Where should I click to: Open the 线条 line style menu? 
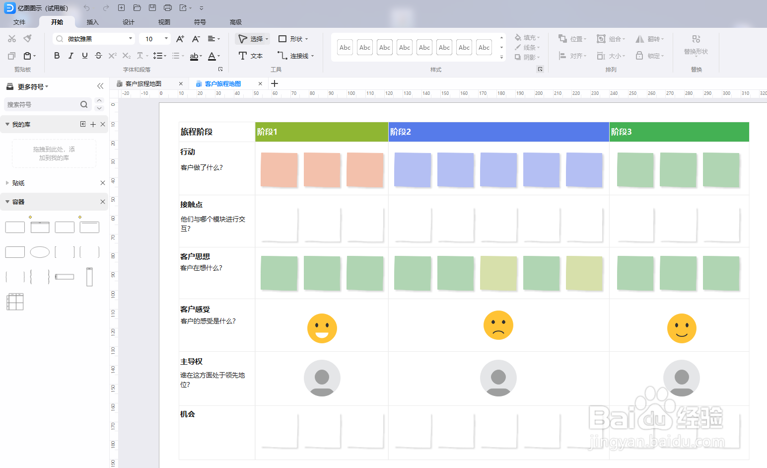point(527,48)
